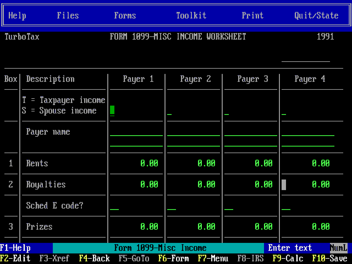
Task: Click Payer 3 payer name second line
Action: (x=251, y=142)
